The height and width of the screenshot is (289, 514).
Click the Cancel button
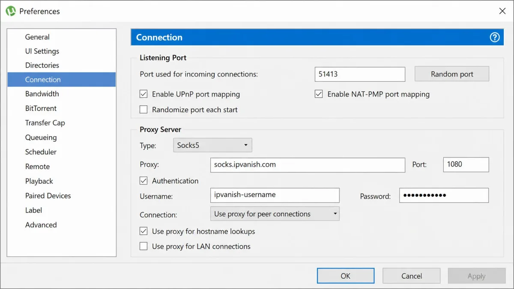[x=412, y=276]
